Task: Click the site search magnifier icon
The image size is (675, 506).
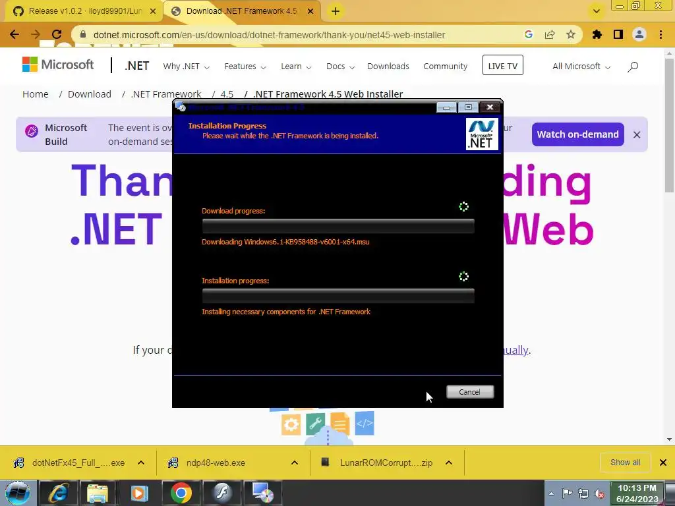Action: (633, 67)
